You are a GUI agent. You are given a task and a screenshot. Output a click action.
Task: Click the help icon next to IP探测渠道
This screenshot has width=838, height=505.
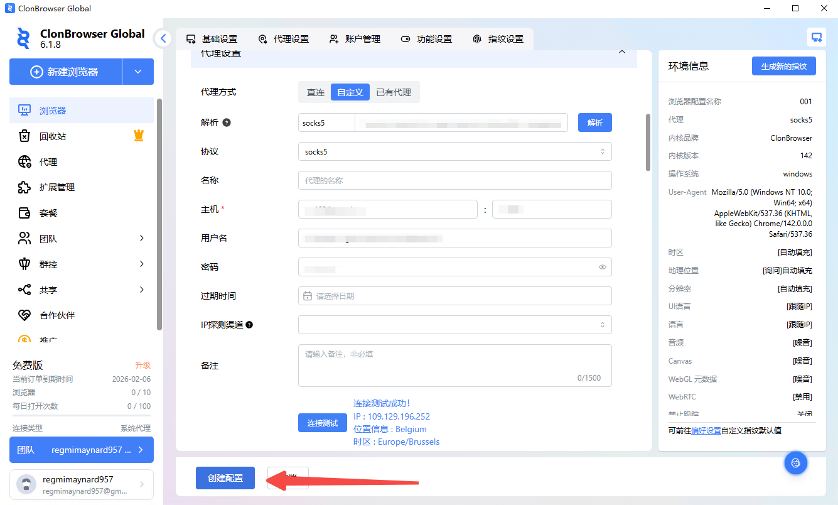point(249,325)
